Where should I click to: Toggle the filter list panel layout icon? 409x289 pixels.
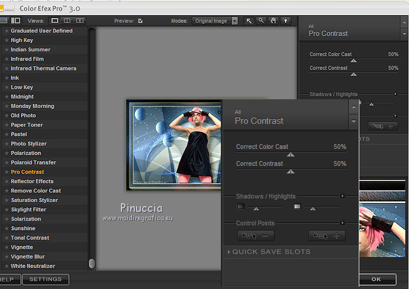point(16,20)
